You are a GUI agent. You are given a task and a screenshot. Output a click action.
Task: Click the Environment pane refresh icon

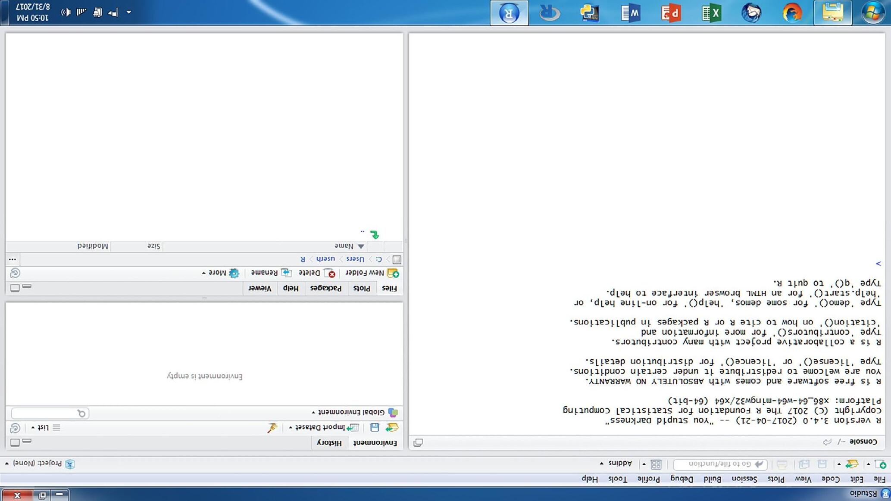click(15, 427)
